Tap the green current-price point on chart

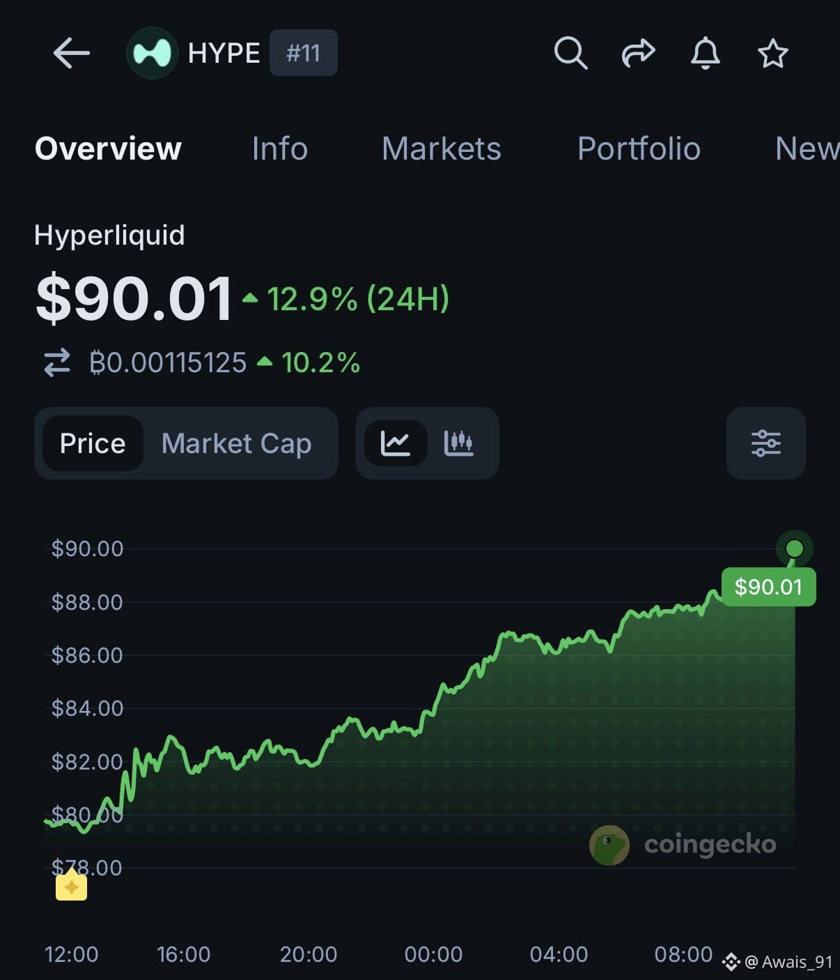click(x=794, y=549)
